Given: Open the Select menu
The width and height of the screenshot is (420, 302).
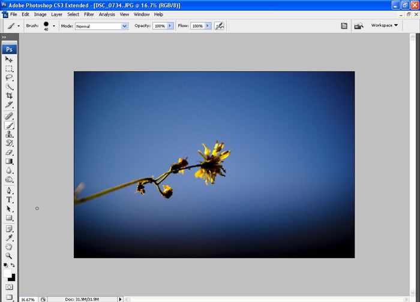Looking at the screenshot, I should pos(73,14).
